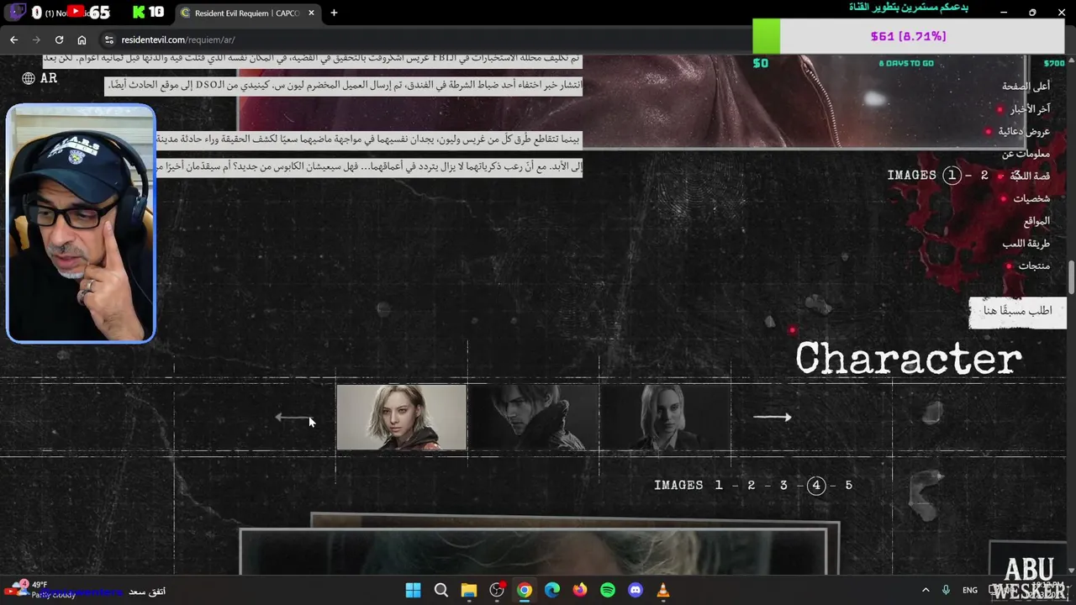The height and width of the screenshot is (605, 1076).
Task: Switch to the YouTube notifications tab
Action: [75, 13]
